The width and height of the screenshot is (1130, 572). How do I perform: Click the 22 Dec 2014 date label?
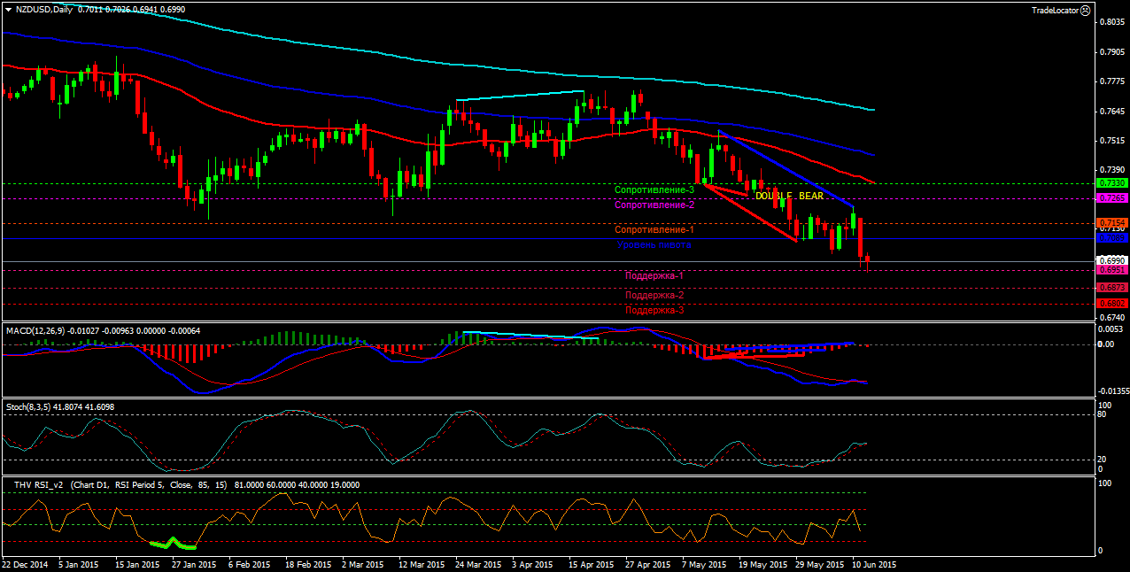click(24, 564)
